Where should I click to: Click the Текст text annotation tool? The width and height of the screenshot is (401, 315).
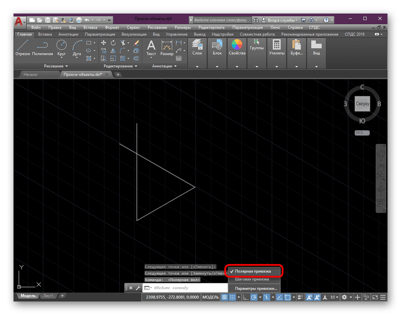point(151,48)
